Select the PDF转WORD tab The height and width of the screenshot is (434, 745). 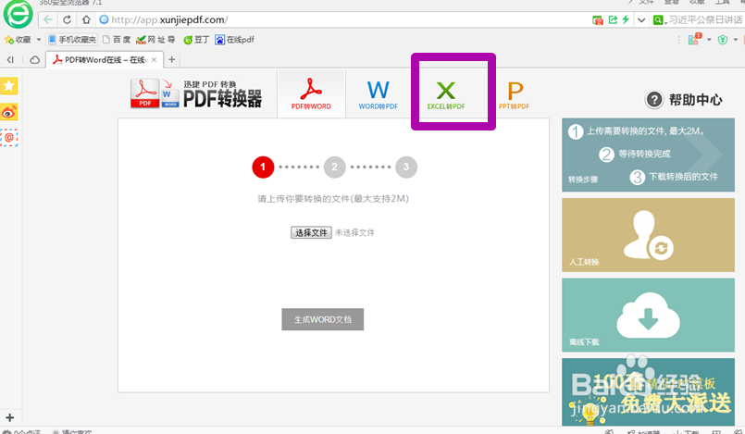[x=311, y=94]
